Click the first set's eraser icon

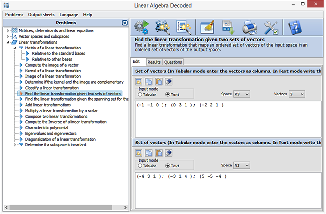point(168,81)
